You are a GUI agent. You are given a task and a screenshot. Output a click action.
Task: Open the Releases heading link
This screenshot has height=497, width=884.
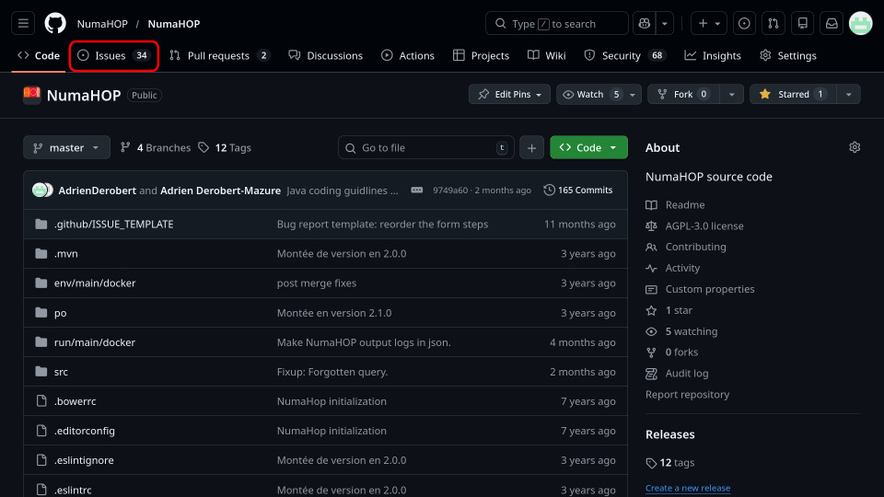[669, 434]
